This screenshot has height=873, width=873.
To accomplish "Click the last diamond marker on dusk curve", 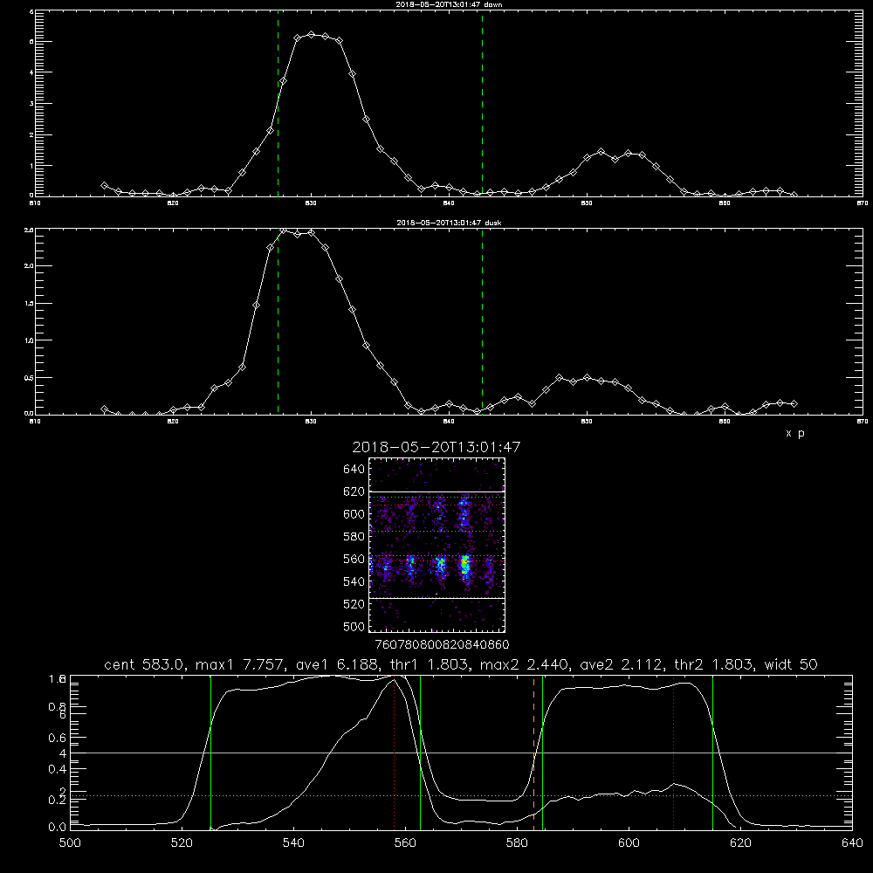I will pos(794,403).
